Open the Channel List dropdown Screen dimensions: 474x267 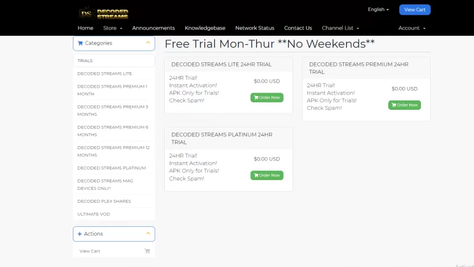341,28
